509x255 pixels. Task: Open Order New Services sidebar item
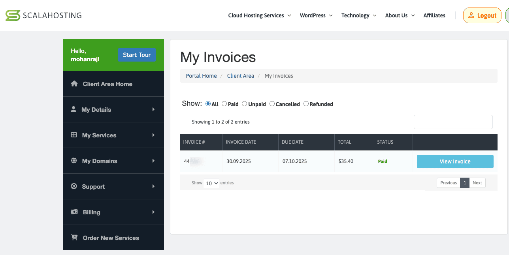[x=113, y=238]
